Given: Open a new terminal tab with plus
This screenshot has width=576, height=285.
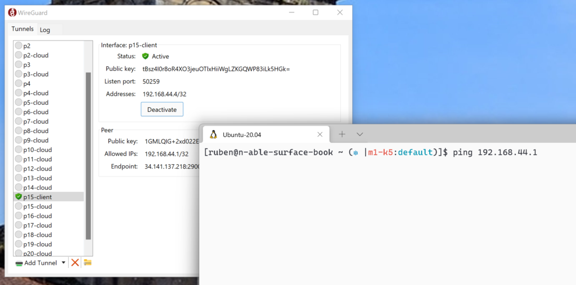Looking at the screenshot, I should point(342,134).
